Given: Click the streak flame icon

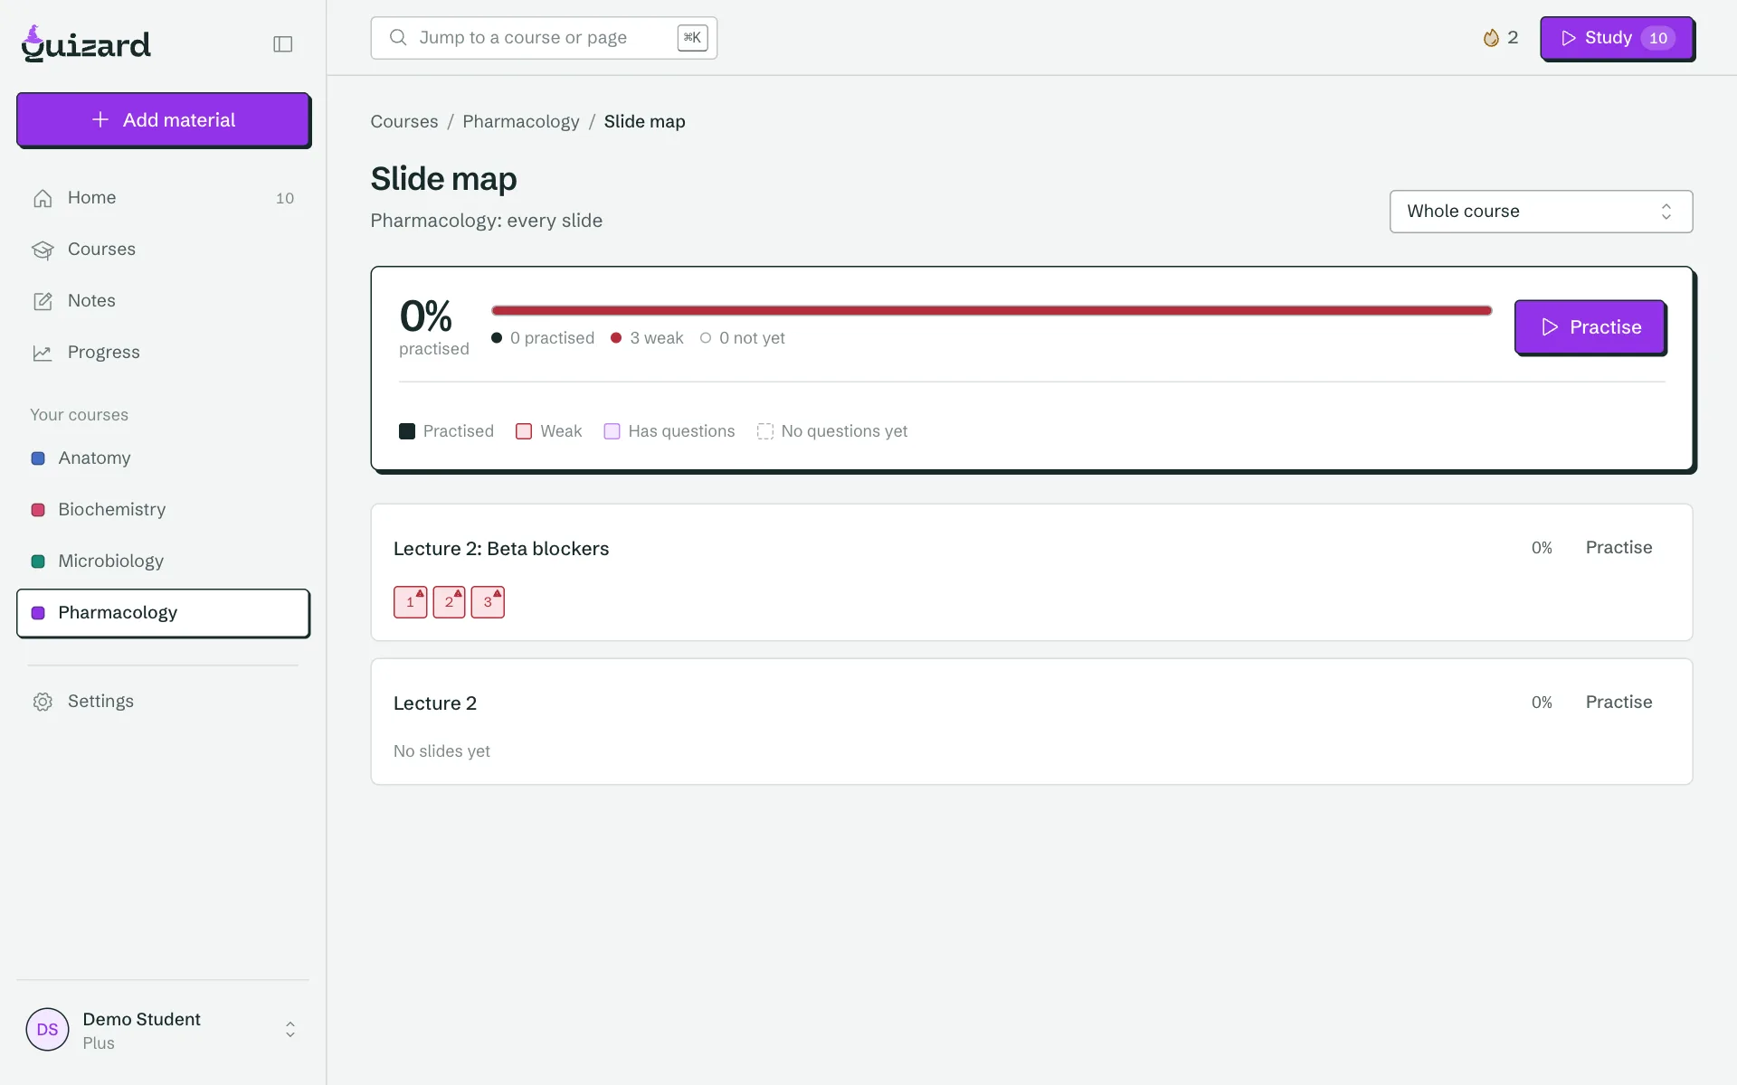Looking at the screenshot, I should 1491,38.
